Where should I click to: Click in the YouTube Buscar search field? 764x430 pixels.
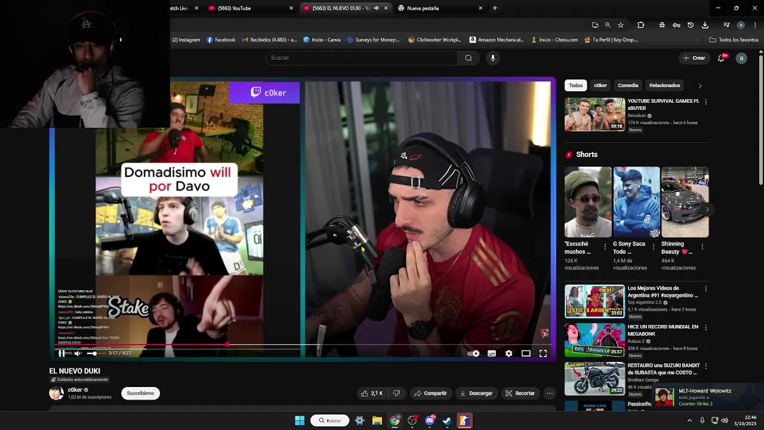361,58
